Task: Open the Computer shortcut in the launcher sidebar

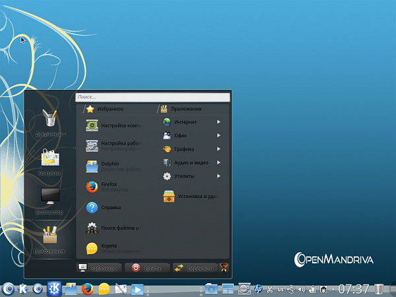Action: 49,201
